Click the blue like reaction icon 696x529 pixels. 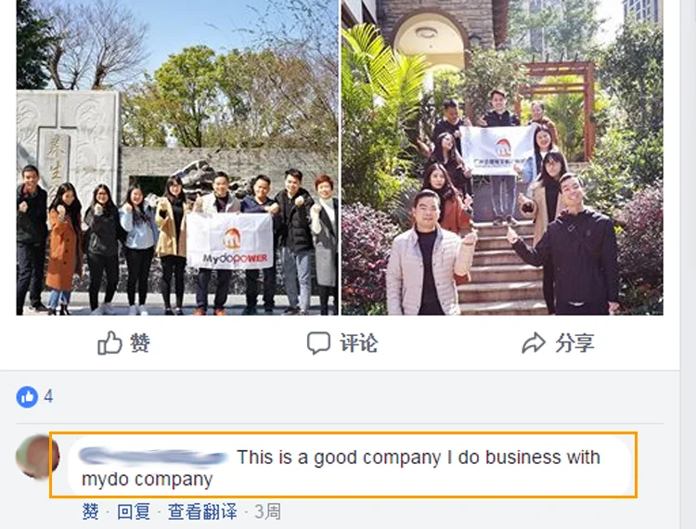point(27,396)
